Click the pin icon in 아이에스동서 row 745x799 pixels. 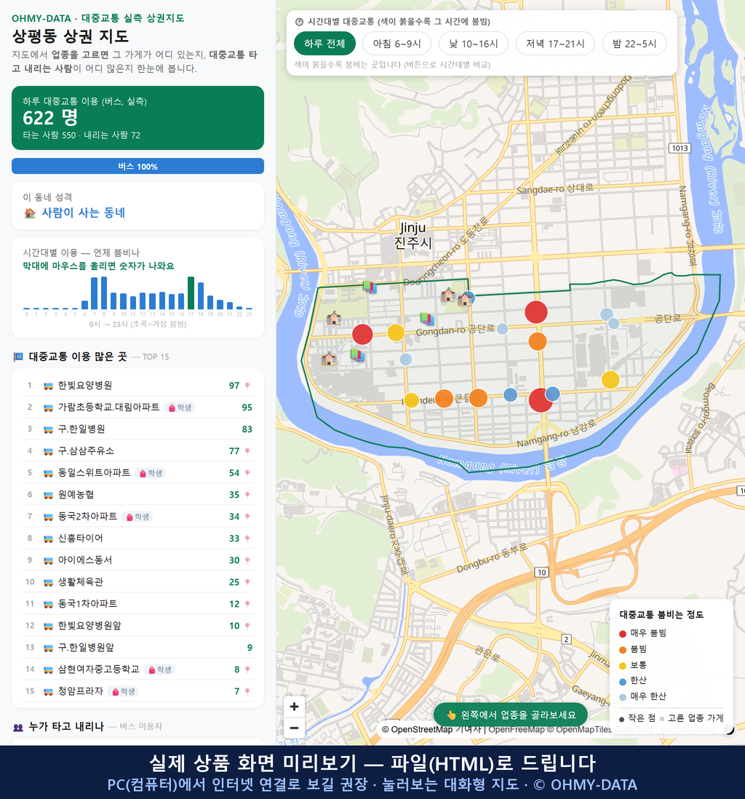pyautogui.click(x=247, y=560)
